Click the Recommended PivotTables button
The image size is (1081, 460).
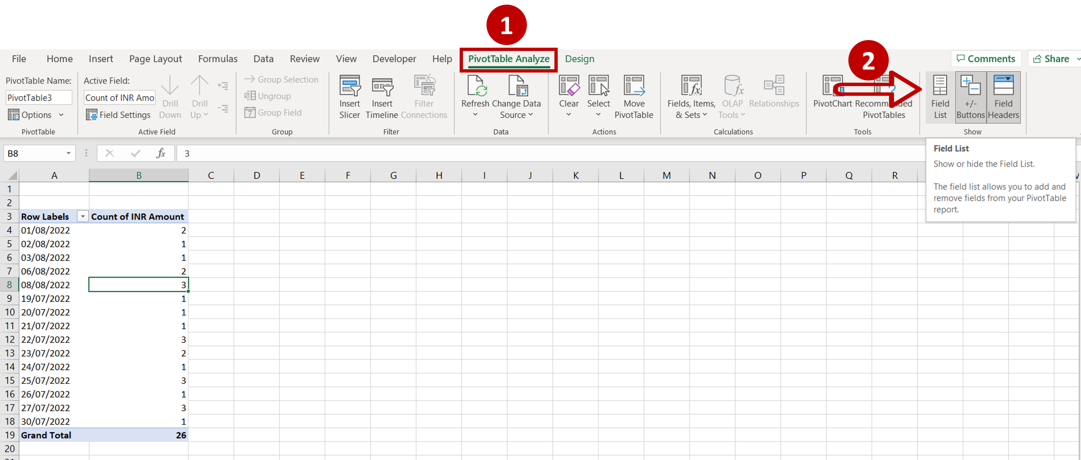click(882, 96)
